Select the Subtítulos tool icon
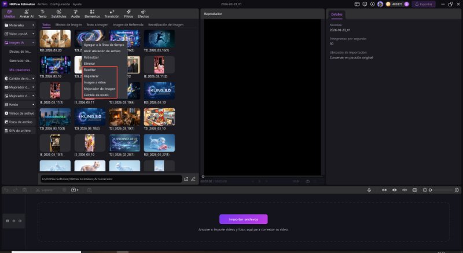Image resolution: width=463 pixels, height=253 pixels. (58, 14)
